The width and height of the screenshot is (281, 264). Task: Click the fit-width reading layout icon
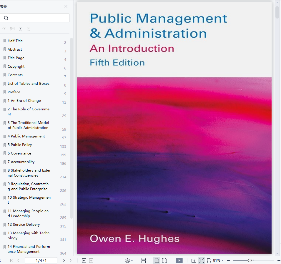144,260
